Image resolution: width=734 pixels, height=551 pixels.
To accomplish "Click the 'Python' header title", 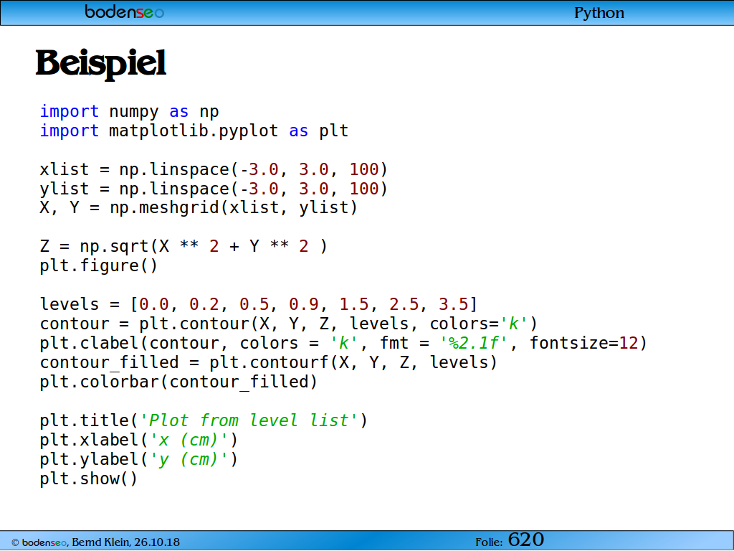I will point(599,13).
